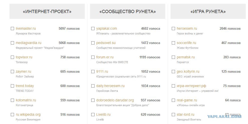The width and height of the screenshot is (248, 124).
Task: Select the «СООБЩЕСТВО РУНЕТА» category header
Action: [127, 11]
